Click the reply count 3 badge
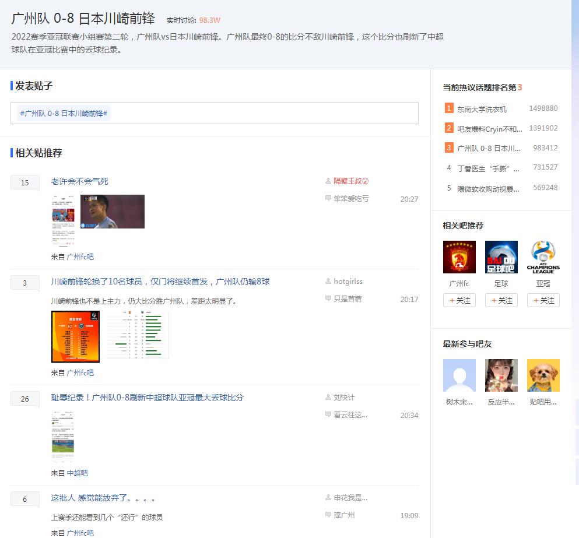The height and width of the screenshot is (538, 579). click(24, 283)
